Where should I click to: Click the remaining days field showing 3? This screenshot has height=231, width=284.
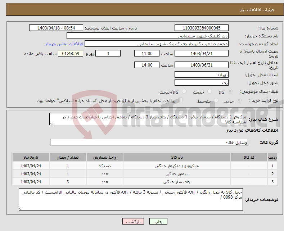(108, 53)
